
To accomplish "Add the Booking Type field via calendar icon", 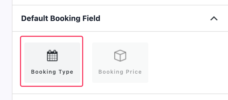I will tap(52, 56).
